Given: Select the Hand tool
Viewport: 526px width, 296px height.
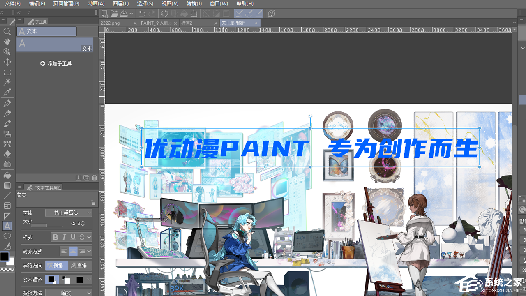Looking at the screenshot, I should click(x=7, y=41).
